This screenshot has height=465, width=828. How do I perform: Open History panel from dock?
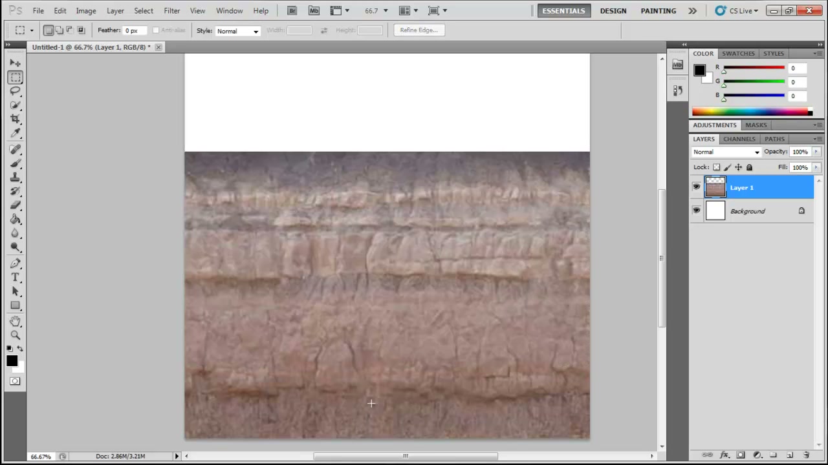(677, 91)
